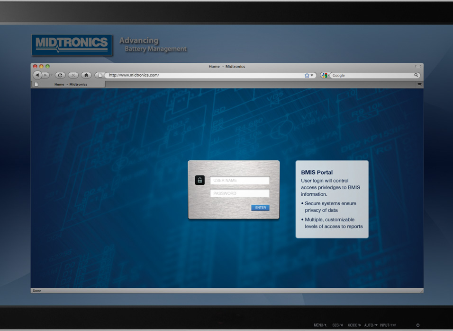Bookmark the page with the star icon

(x=307, y=75)
